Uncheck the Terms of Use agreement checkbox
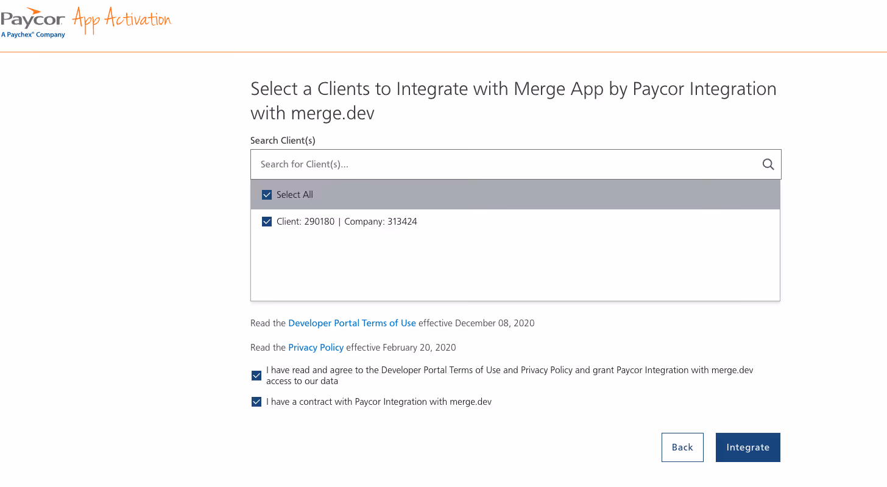The height and width of the screenshot is (487, 887). pos(256,376)
